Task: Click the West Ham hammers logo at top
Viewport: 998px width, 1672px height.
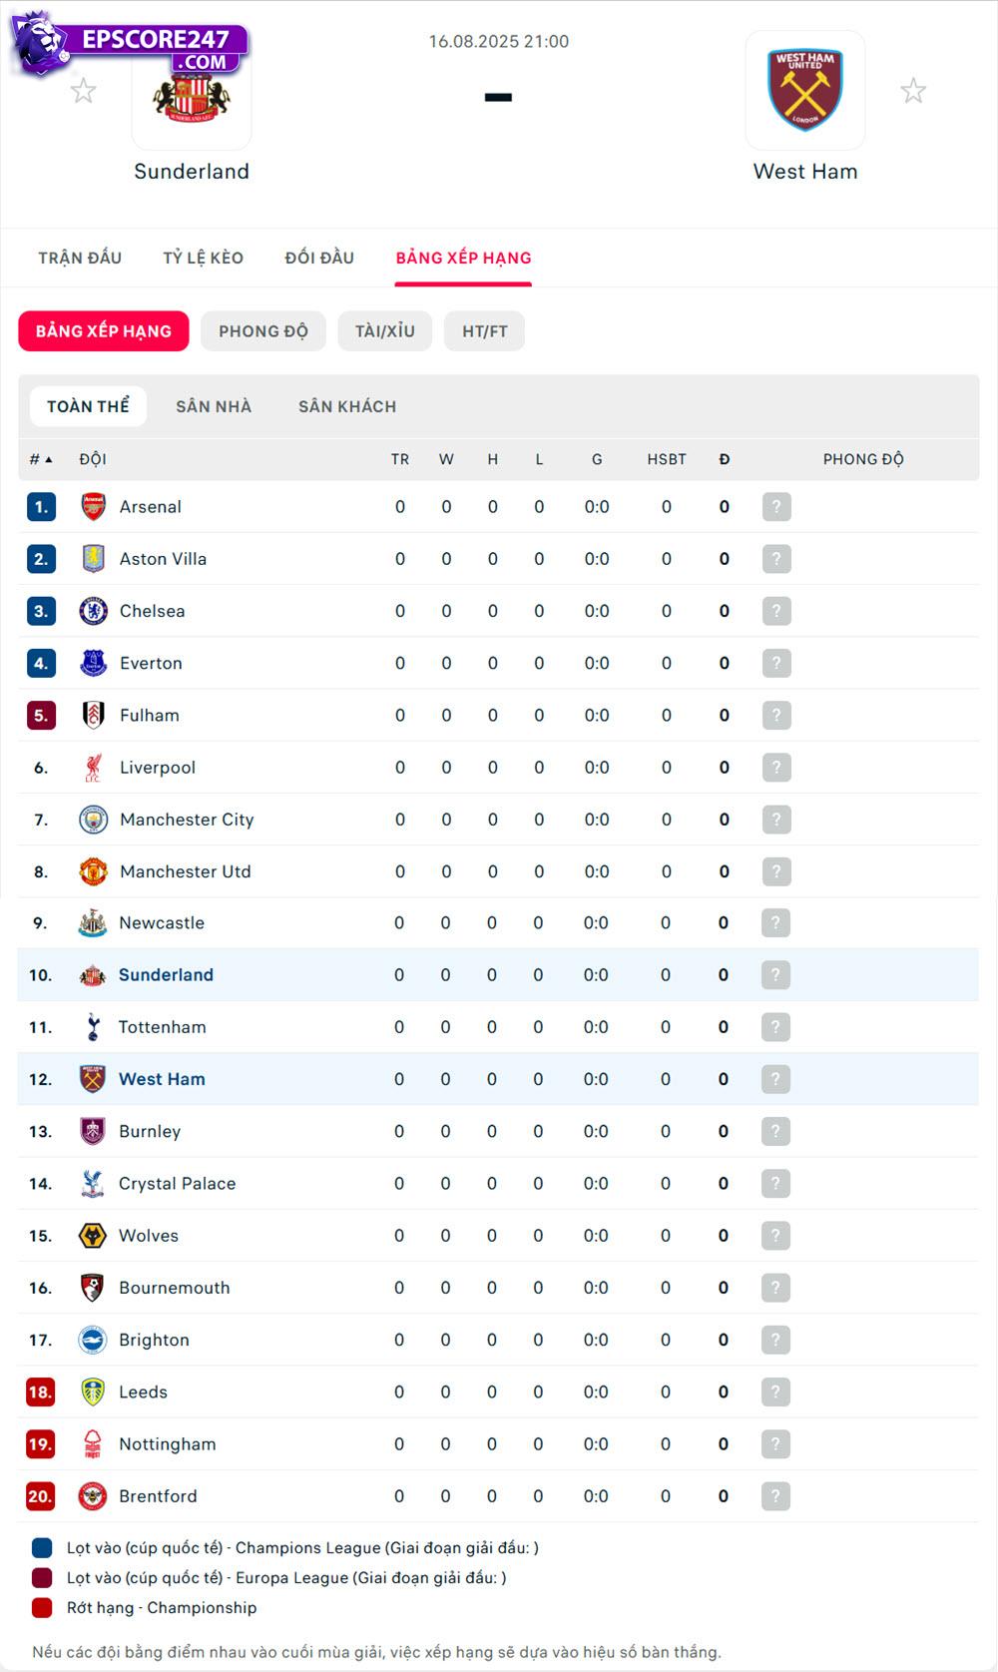Action: pyautogui.click(x=805, y=88)
